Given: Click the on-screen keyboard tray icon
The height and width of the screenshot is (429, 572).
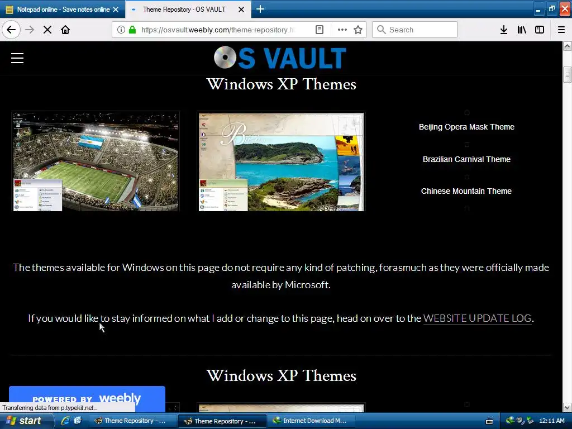Looking at the screenshot, I should (489, 421).
